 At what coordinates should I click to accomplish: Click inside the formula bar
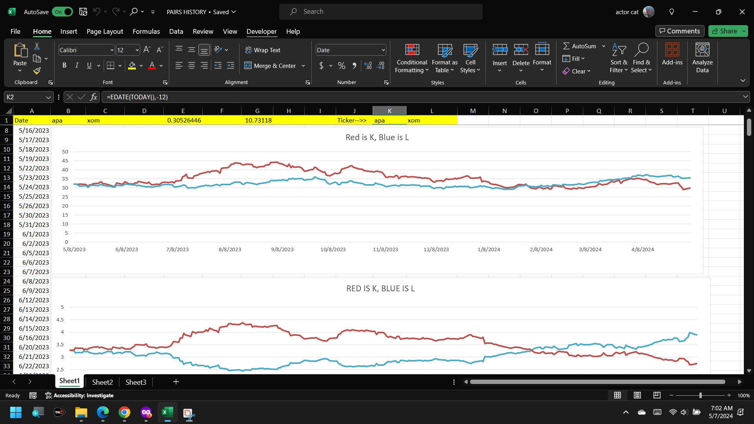coord(275,97)
